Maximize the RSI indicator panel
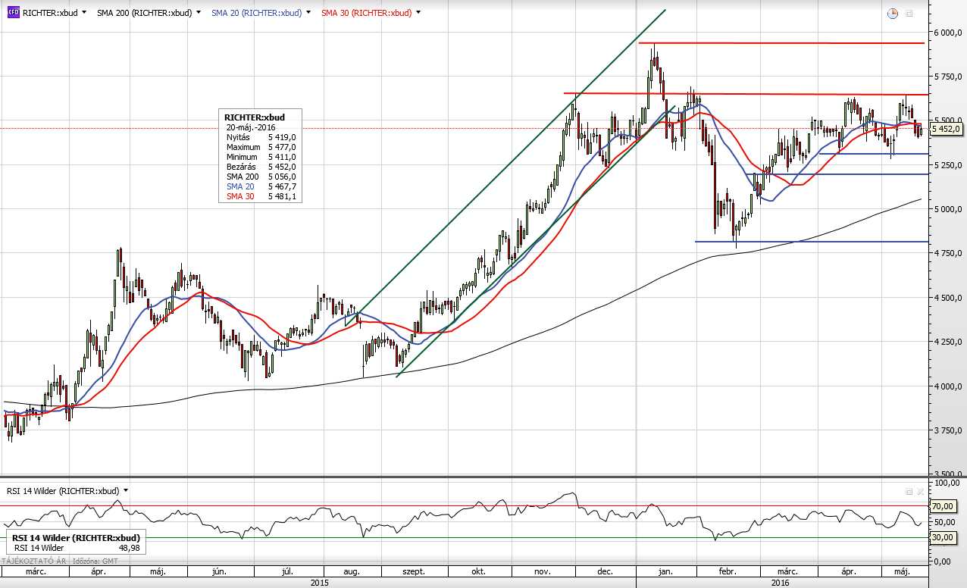Image resolution: width=967 pixels, height=588 pixels. pos(909,491)
